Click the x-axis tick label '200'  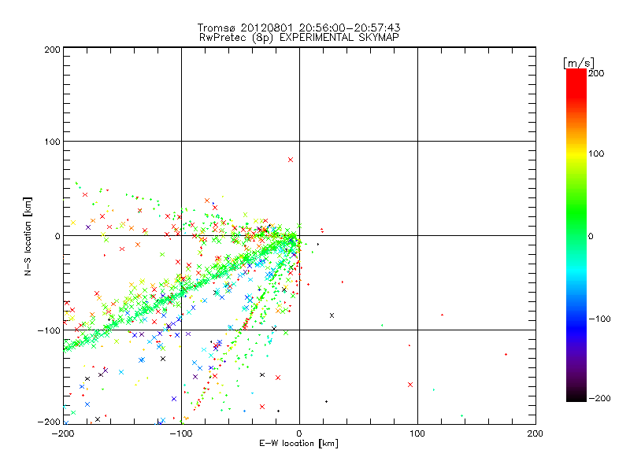535,433
